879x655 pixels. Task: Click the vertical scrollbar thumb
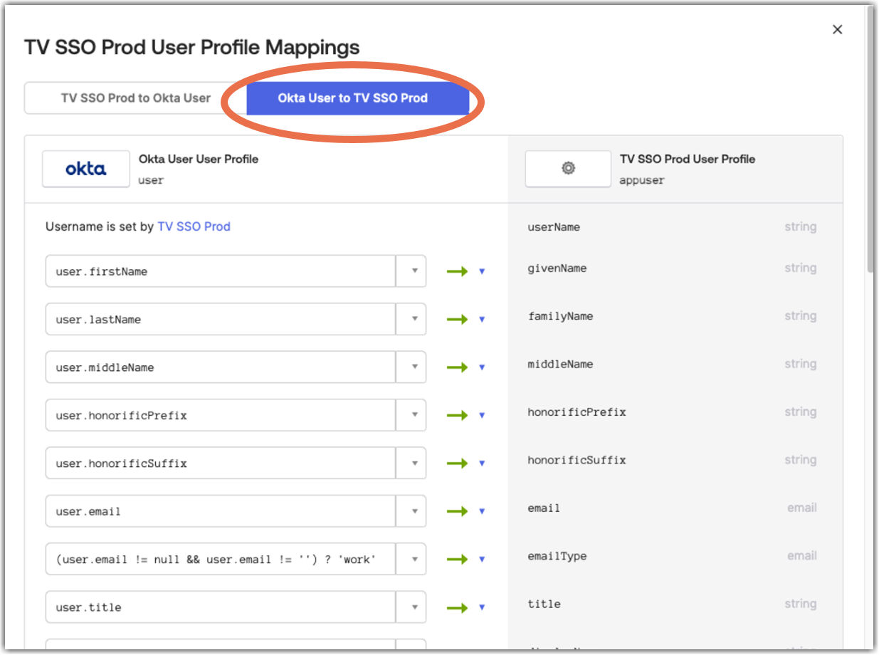pos(870,139)
